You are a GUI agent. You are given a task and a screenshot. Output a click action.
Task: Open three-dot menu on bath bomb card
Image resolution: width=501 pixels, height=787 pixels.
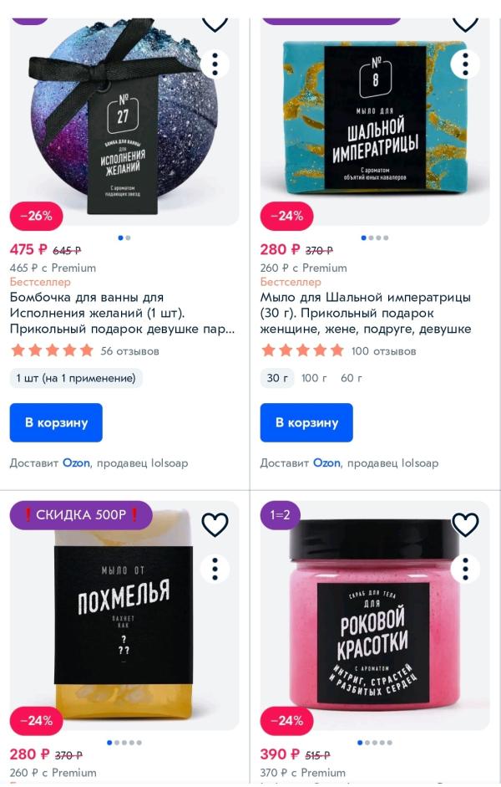(215, 64)
